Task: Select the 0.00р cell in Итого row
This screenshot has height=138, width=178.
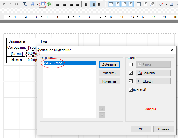Action: click(32, 60)
